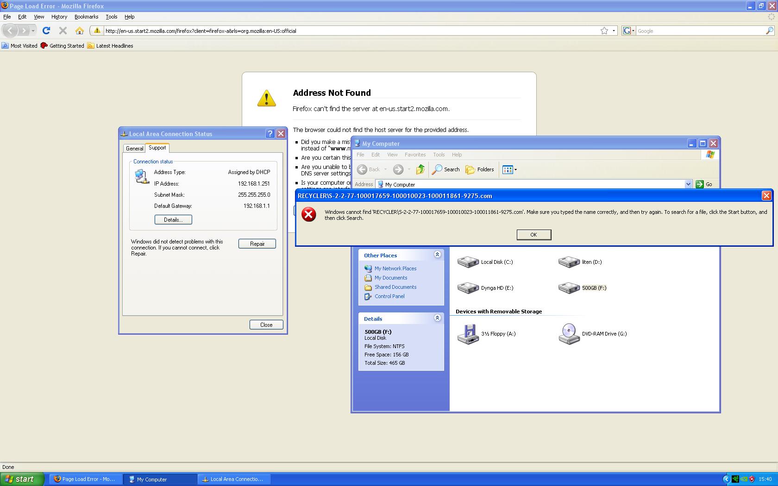Click Close button in Connection Status dialog
Viewport: 778px width, 486px height.
(x=266, y=325)
